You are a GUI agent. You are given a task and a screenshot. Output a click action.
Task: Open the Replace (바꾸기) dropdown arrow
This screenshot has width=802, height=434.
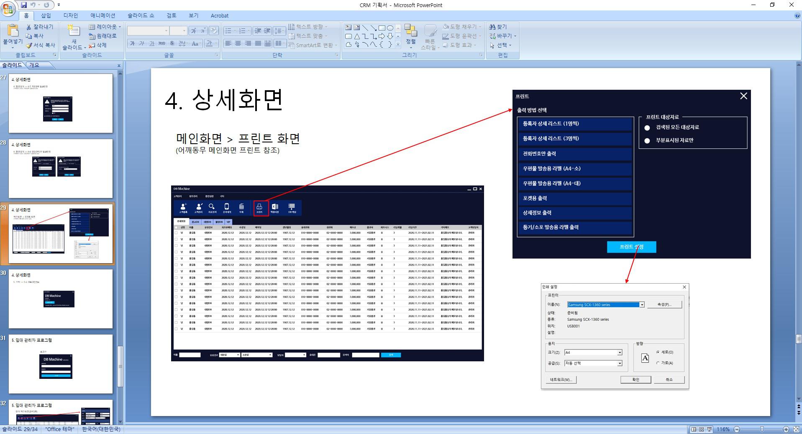coord(515,36)
